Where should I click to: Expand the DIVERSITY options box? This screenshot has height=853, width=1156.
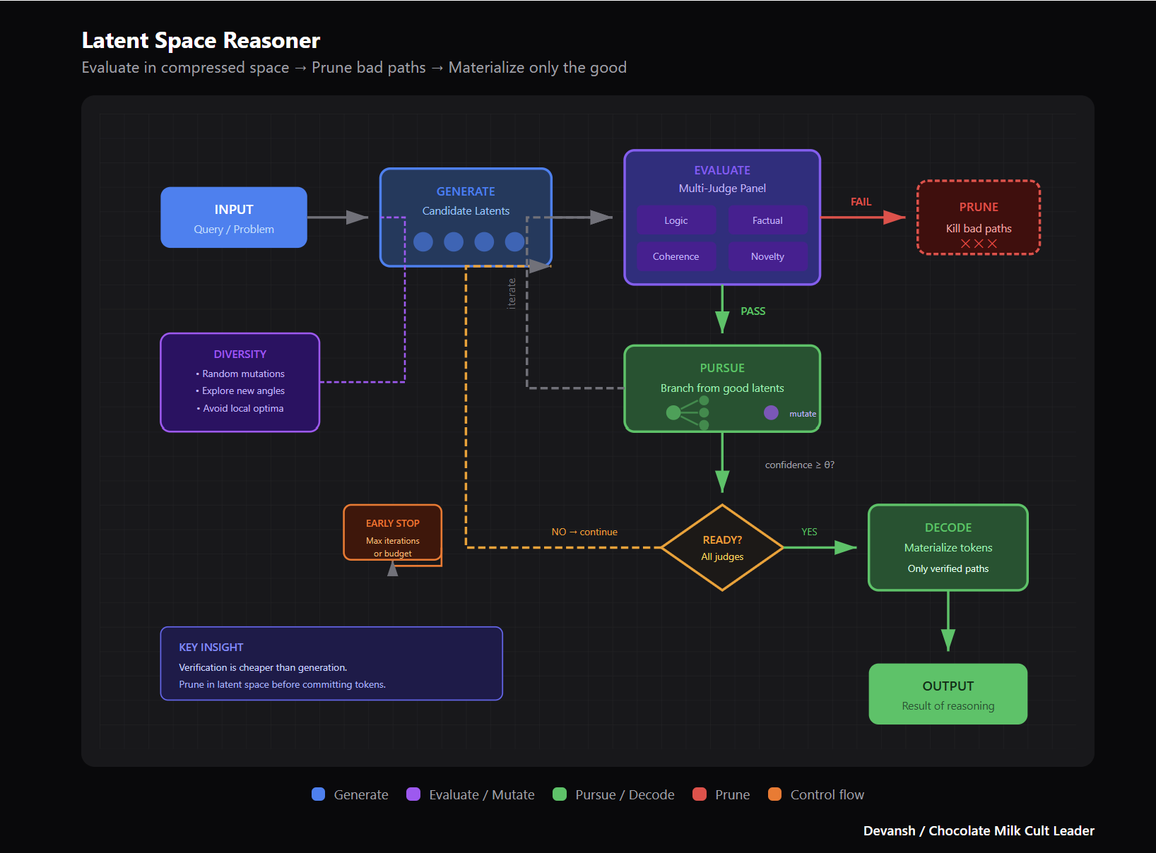240,381
